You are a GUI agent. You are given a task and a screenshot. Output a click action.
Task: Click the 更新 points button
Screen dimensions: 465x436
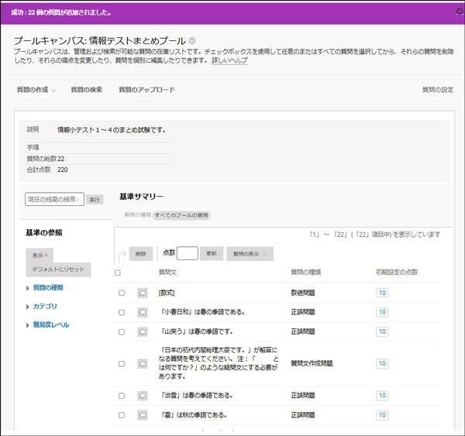(x=212, y=253)
